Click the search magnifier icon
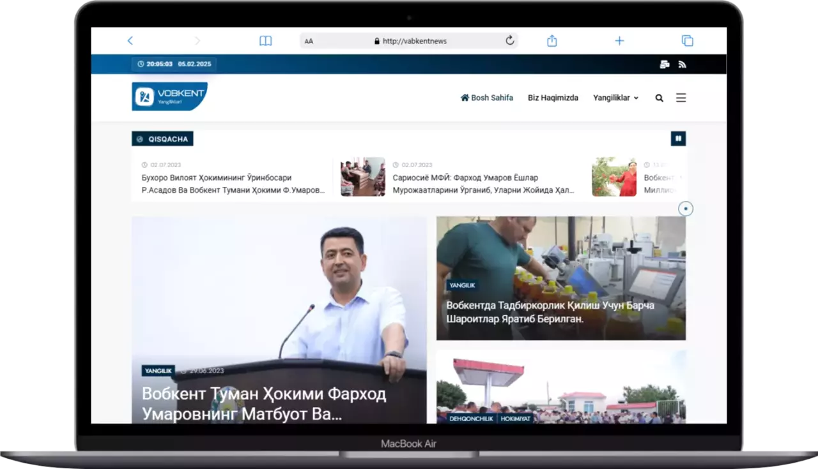This screenshot has width=818, height=469. (x=659, y=98)
